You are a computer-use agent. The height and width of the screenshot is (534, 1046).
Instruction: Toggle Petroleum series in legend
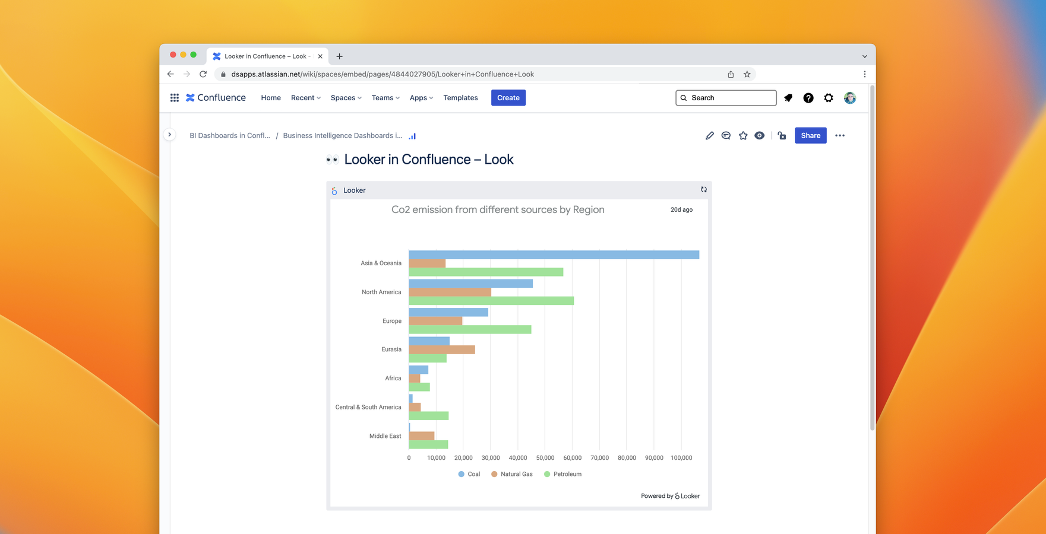tap(563, 474)
